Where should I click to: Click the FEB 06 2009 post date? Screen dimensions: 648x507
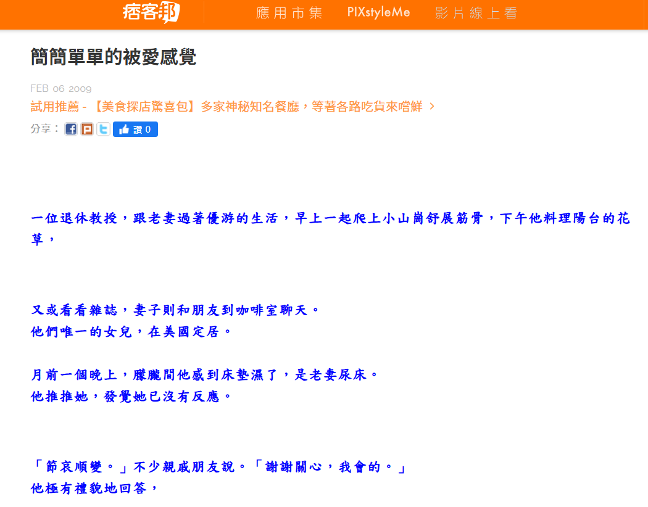coord(61,88)
